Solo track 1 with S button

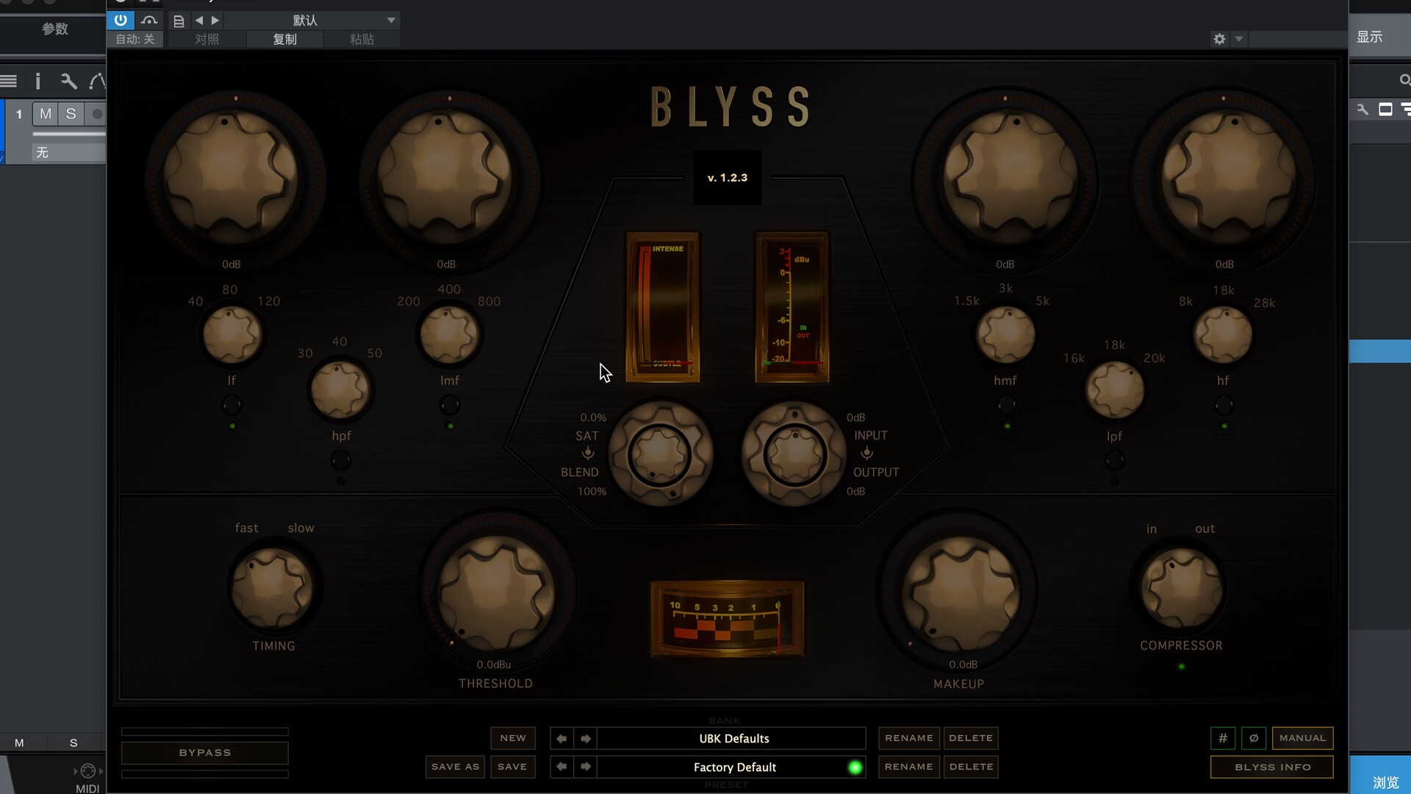(71, 114)
